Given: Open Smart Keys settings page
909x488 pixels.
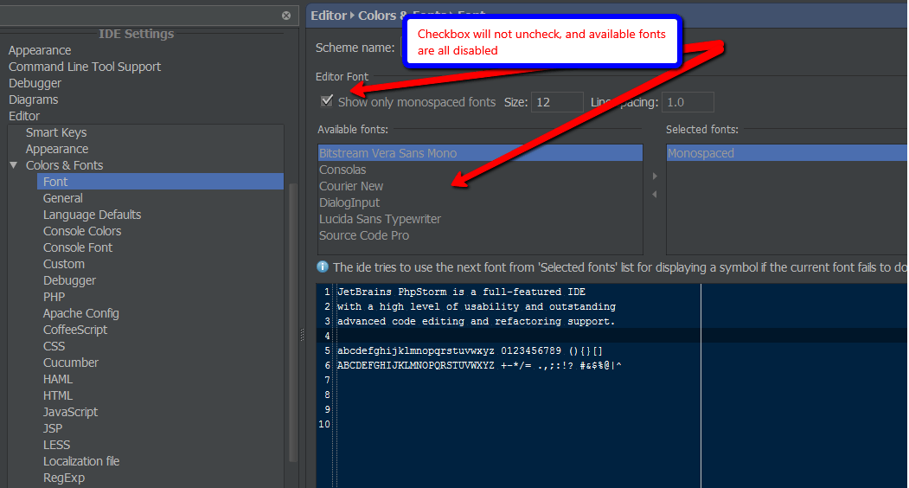Looking at the screenshot, I should tap(56, 132).
